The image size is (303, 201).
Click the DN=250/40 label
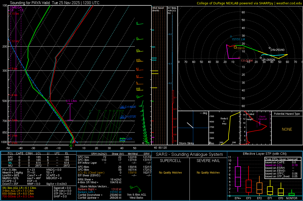278,50
